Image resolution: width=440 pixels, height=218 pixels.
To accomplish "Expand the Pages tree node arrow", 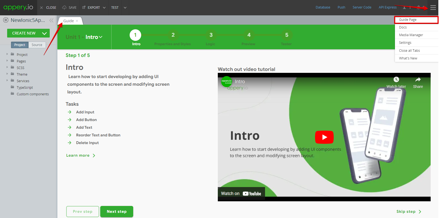I will point(7,61).
